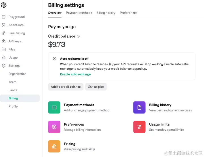This screenshot has width=204, height=157.
Task: Click the Usage bar chart icon
Action: pos(4,57)
